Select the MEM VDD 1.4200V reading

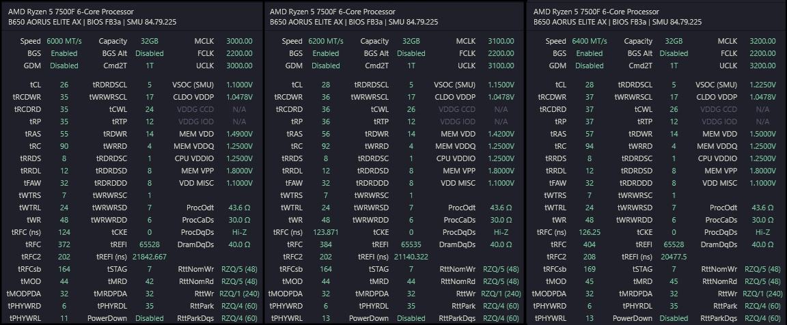[501, 134]
